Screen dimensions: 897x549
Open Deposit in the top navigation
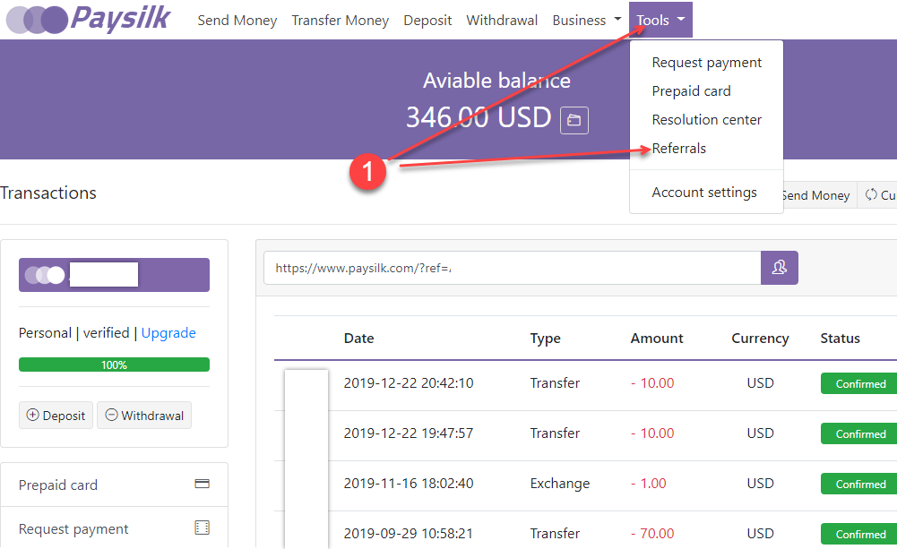427,20
